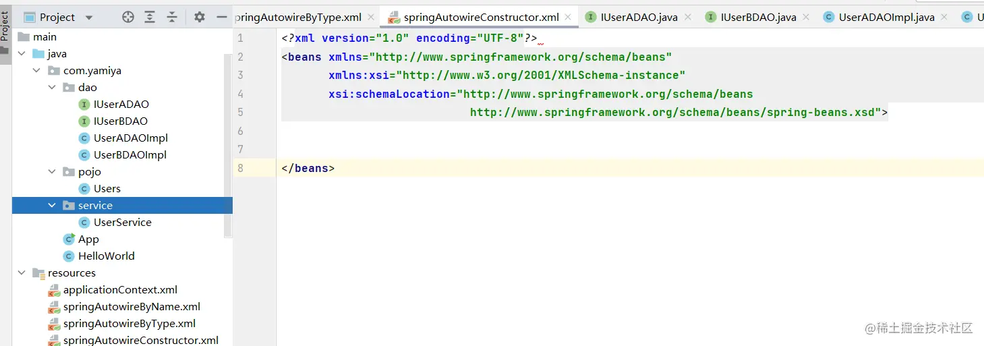Screen dimensions: 984x346
Task: Hide the Project panel with the minus icon
Action: pyautogui.click(x=221, y=18)
